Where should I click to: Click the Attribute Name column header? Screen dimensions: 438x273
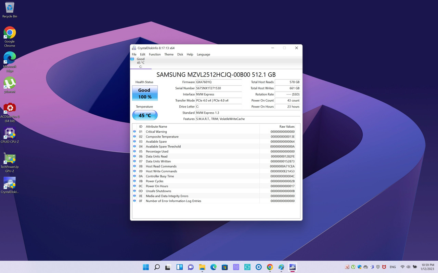tap(202, 127)
